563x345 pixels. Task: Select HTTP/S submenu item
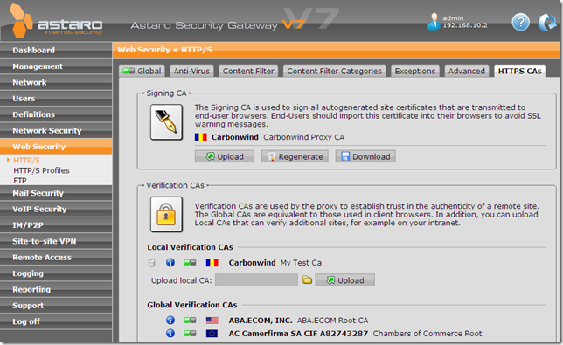click(x=26, y=161)
